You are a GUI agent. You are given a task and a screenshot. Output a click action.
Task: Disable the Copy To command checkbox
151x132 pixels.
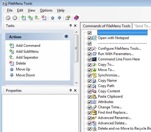89,65
